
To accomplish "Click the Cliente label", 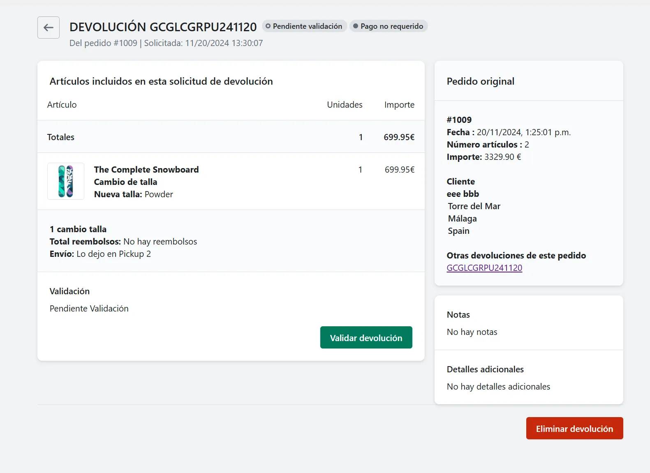I will pos(461,182).
